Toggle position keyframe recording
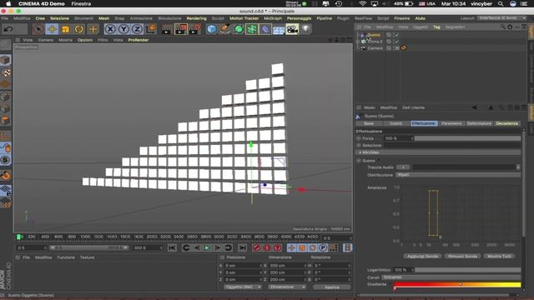The width and height of the screenshot is (534, 300). tap(291, 247)
